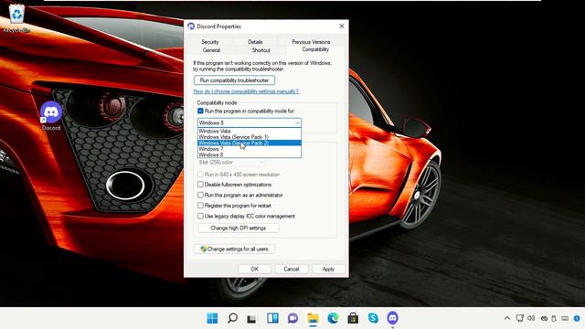Viewport: 585px width, 329px height.
Task: Select the Compatibility tab
Action: coord(315,49)
